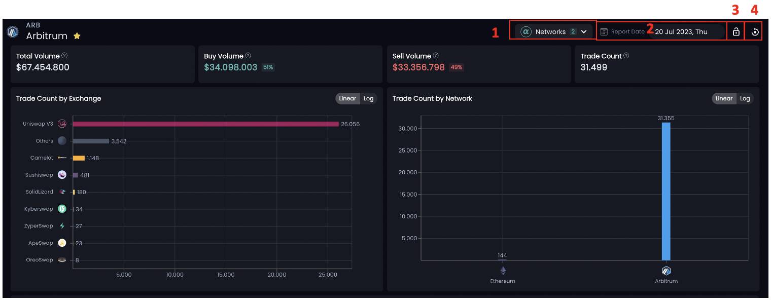This screenshot has width=771, height=301.
Task: Show the Total Volume help tooltip icon
Action: click(x=64, y=56)
